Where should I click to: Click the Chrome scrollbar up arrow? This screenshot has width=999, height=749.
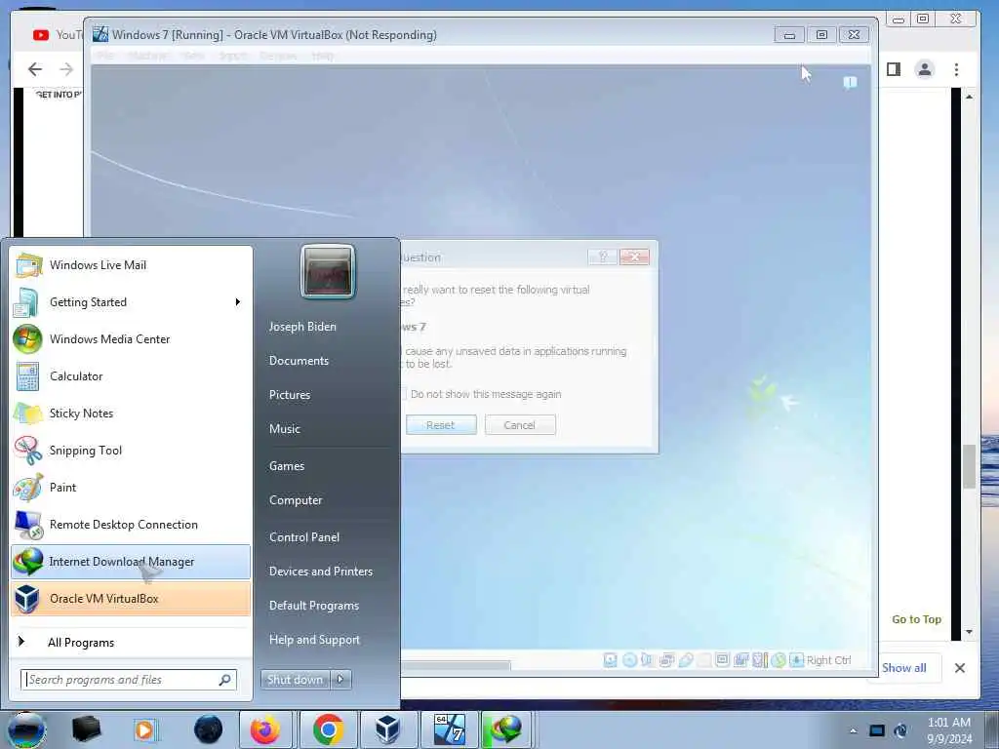coord(969,97)
